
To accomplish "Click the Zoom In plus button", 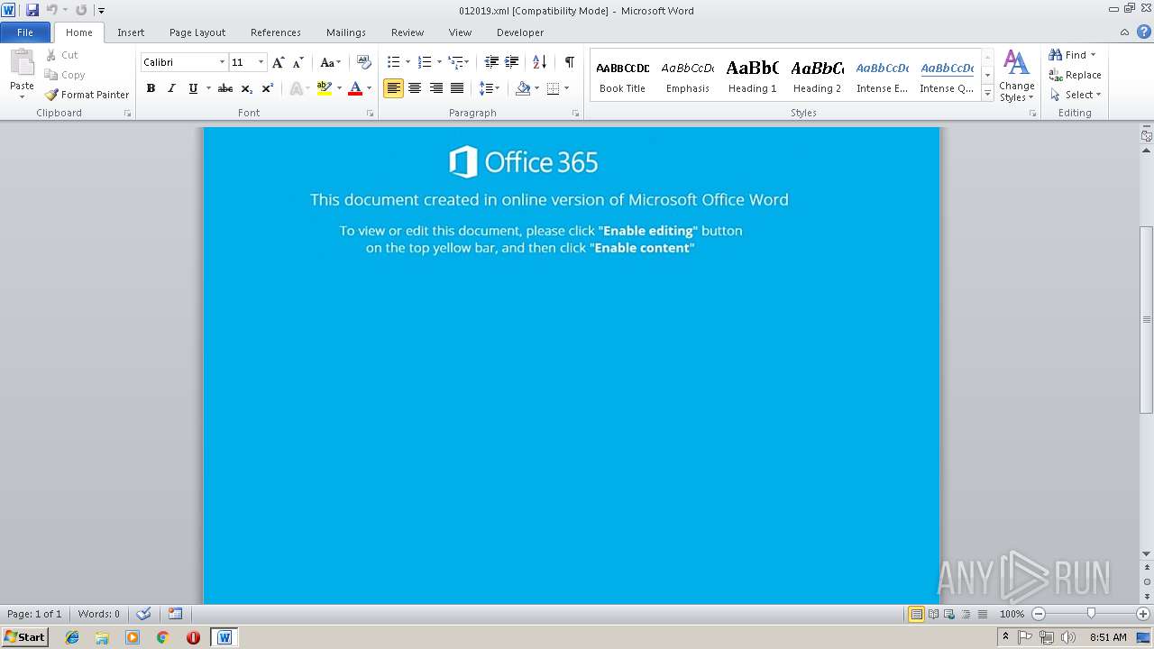I will point(1143,614).
